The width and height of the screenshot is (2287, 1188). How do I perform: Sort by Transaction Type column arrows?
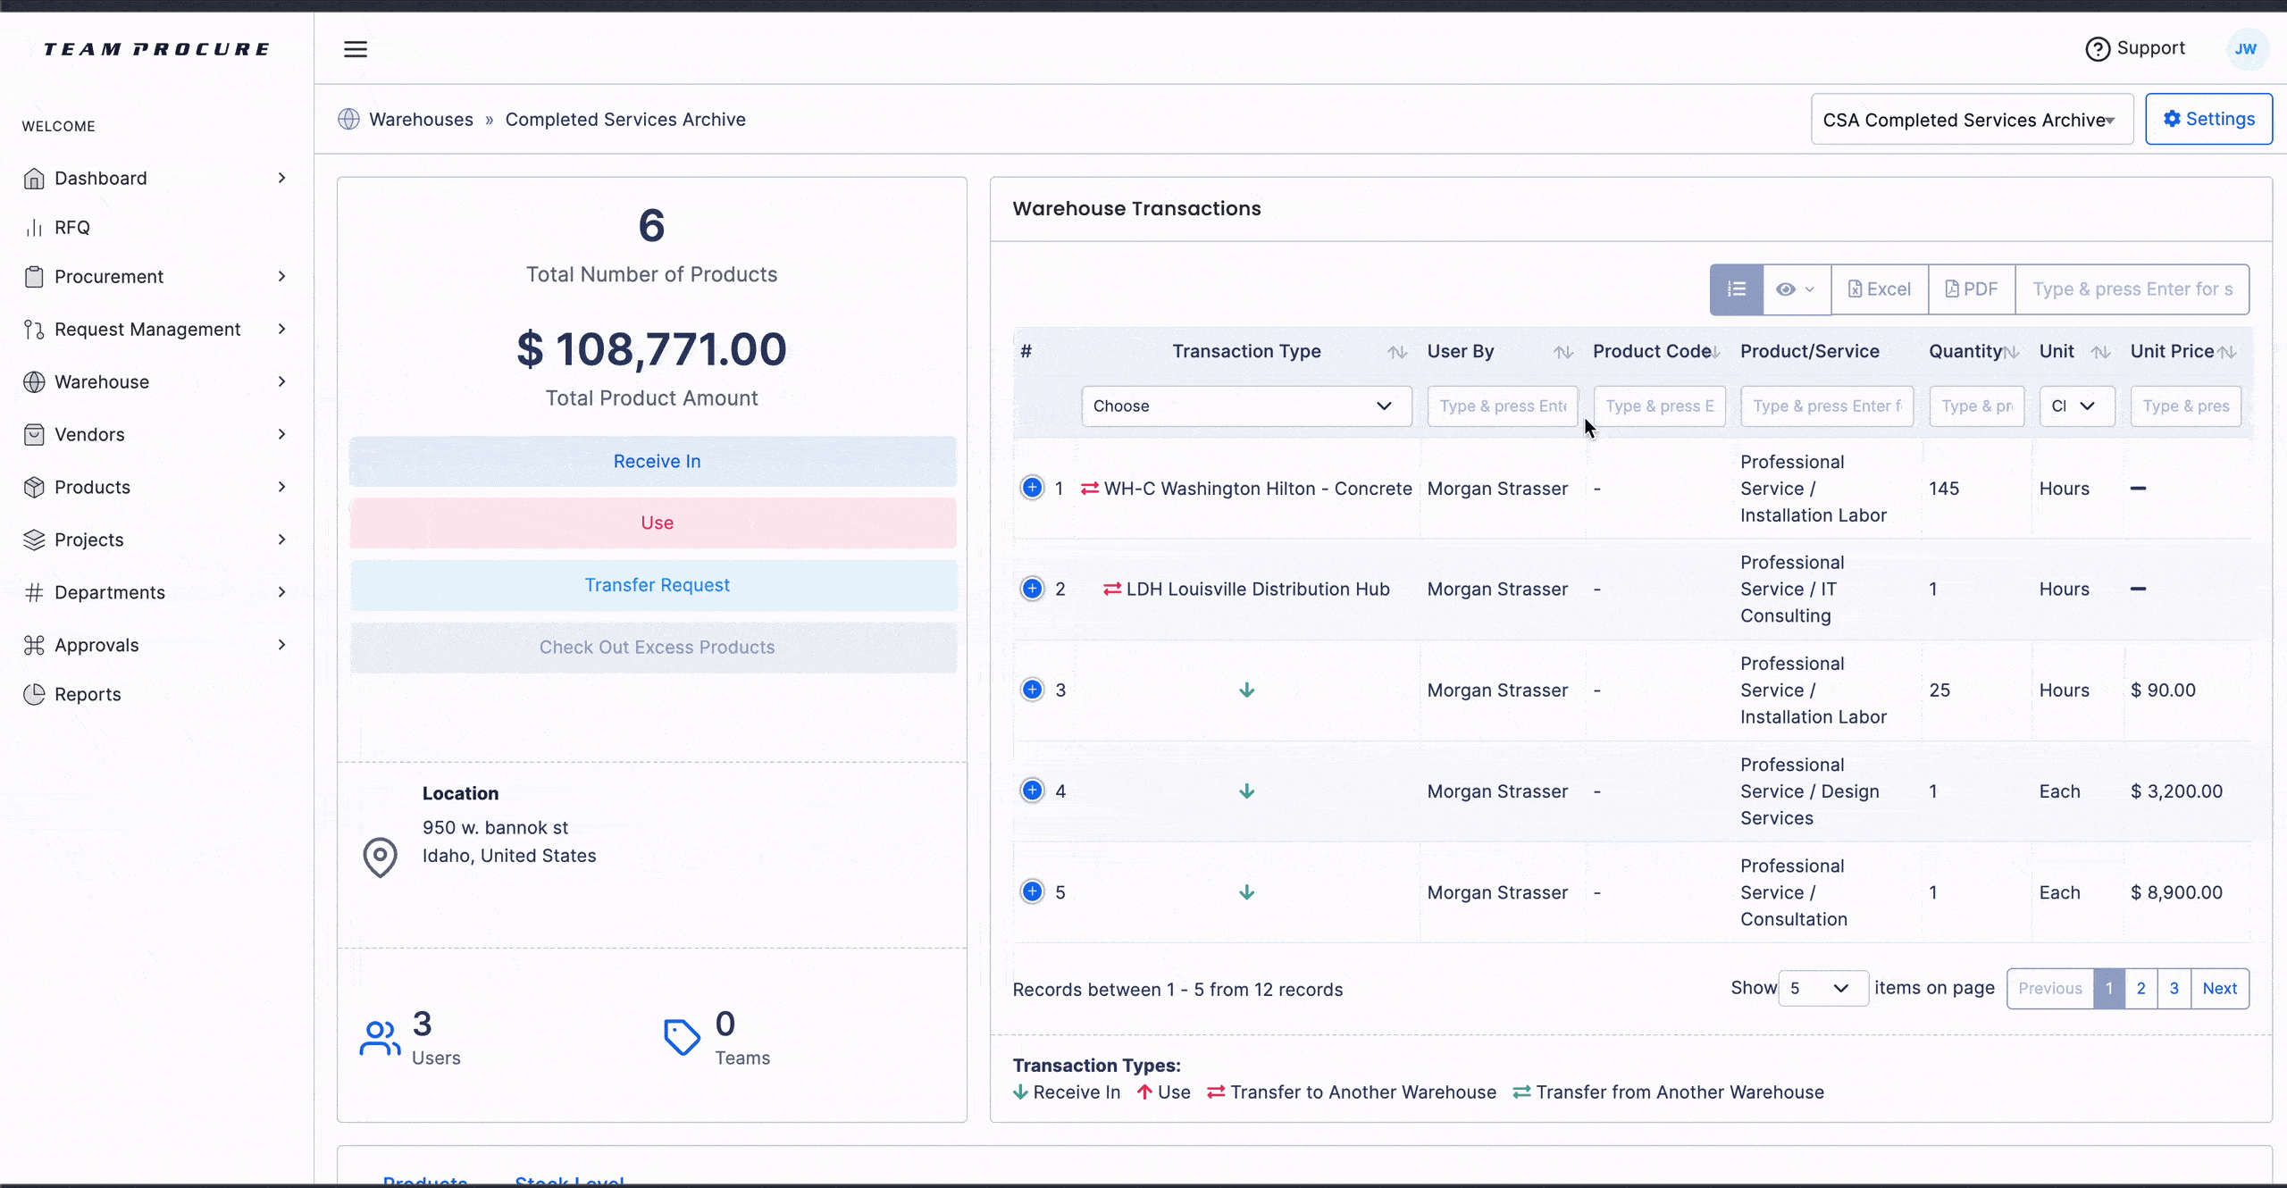1397,353
